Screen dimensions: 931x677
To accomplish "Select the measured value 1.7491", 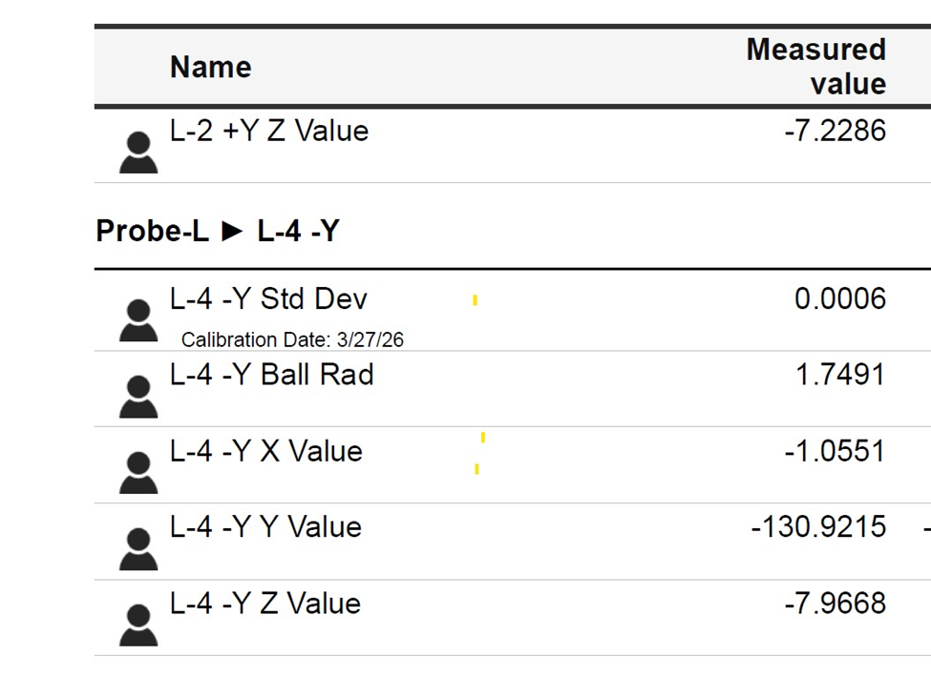I will click(x=840, y=375).
